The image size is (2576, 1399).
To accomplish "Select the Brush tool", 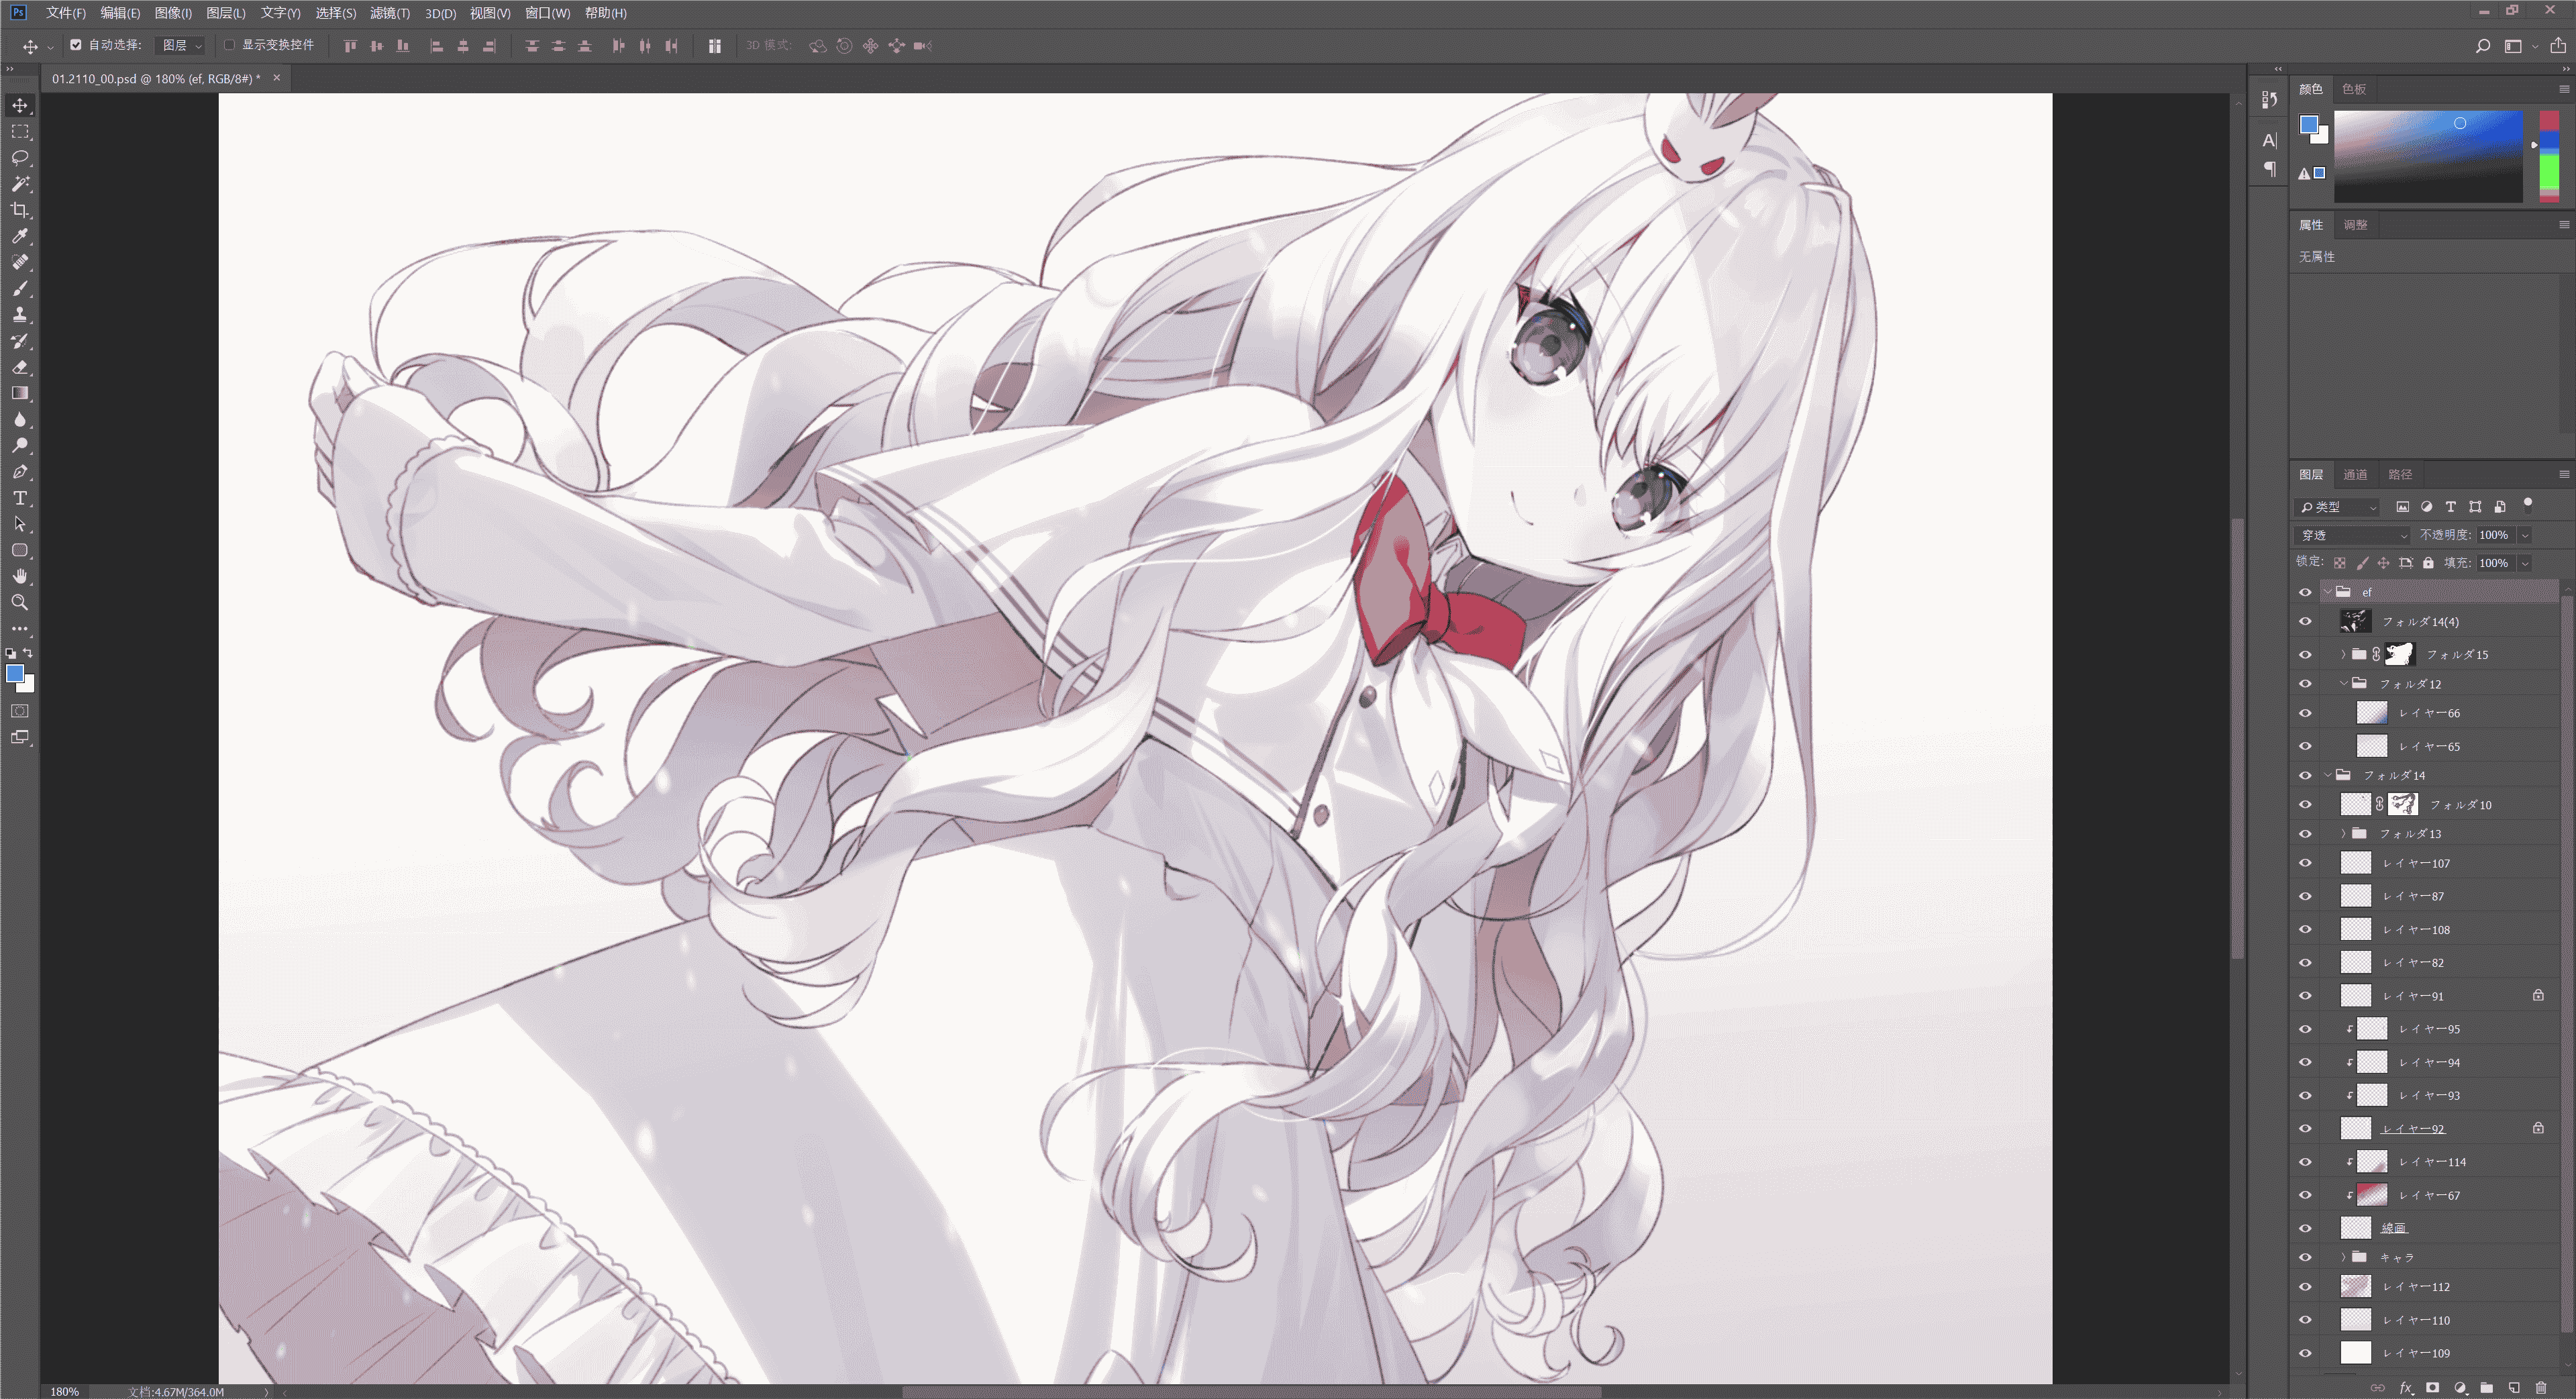I will (x=20, y=288).
